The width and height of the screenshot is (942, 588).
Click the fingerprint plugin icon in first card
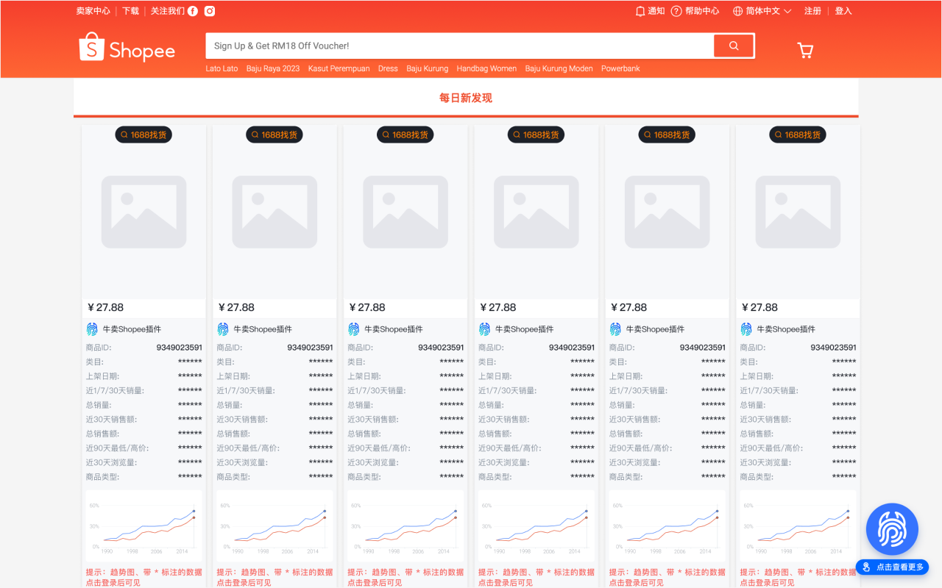coord(92,329)
